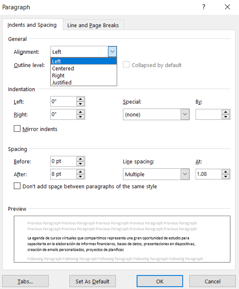Decrease the By indentation value down arrow
Viewport: 239px width, 289px height.
(226, 117)
